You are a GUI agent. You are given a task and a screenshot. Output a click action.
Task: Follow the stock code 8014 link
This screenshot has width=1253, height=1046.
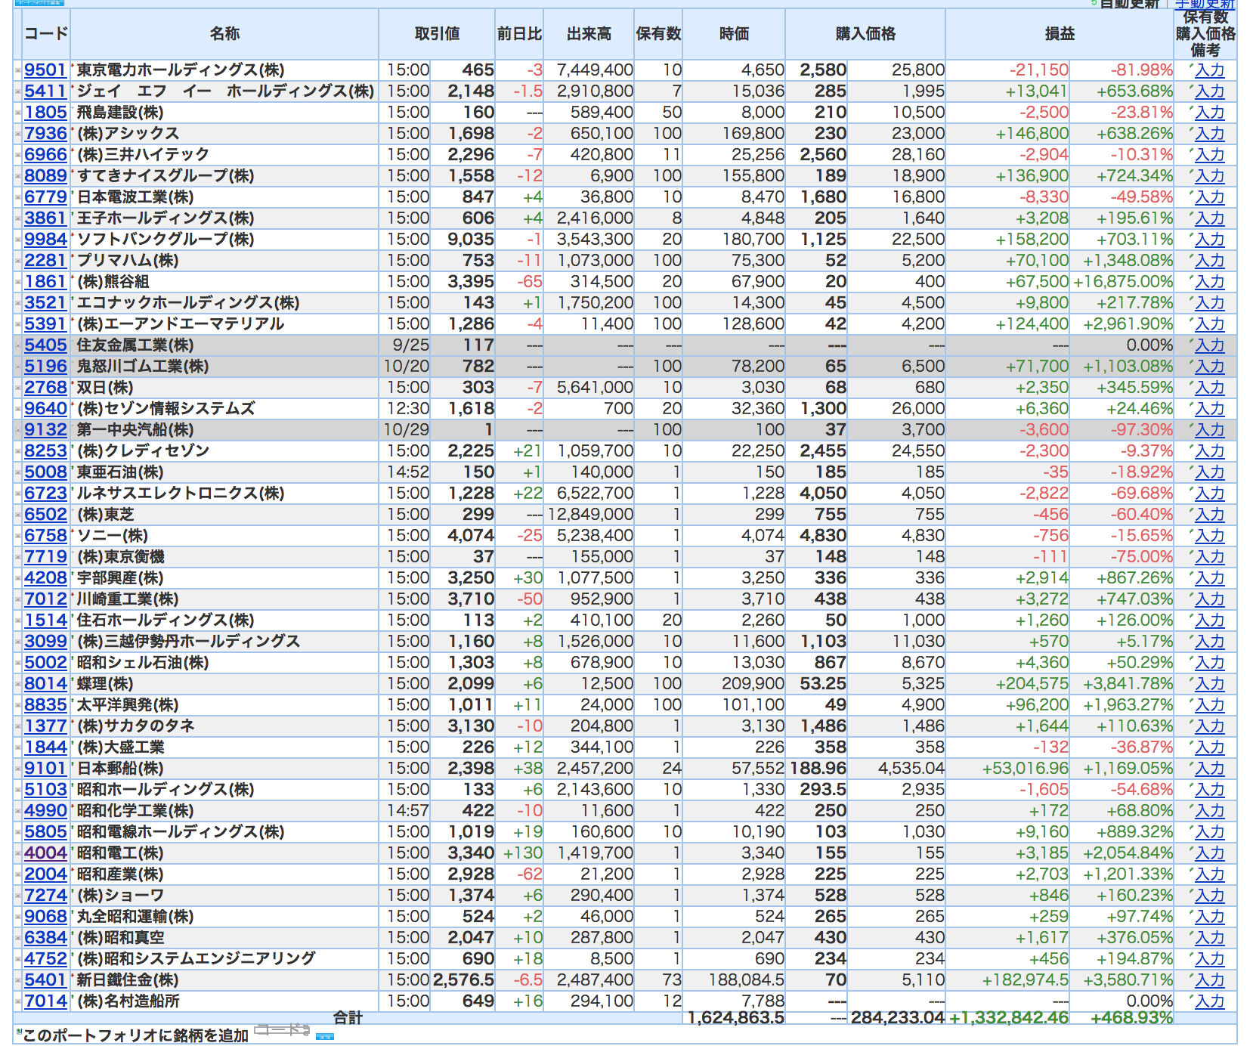[x=45, y=684]
